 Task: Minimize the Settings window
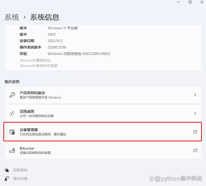click(178, 2)
